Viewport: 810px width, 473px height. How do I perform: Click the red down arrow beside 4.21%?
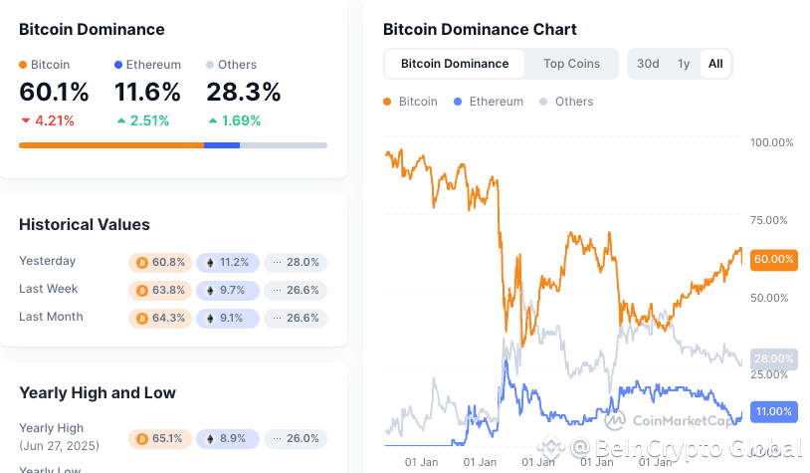coord(26,120)
